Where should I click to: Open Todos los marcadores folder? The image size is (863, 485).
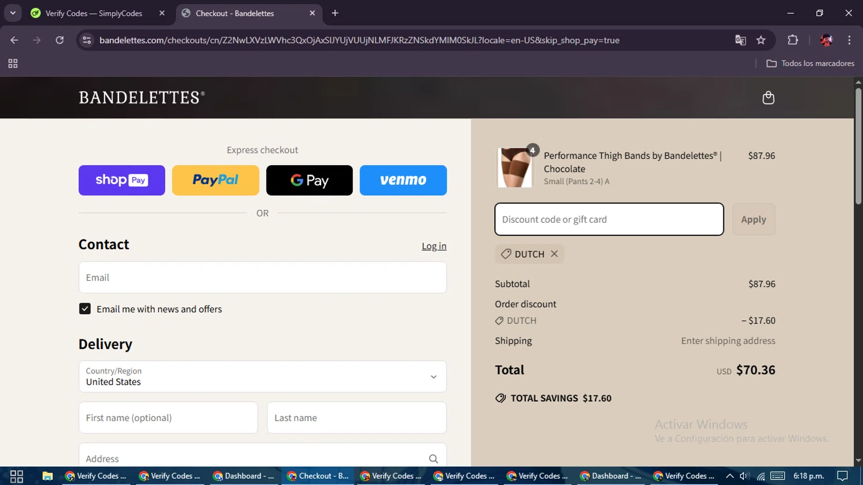pos(810,64)
